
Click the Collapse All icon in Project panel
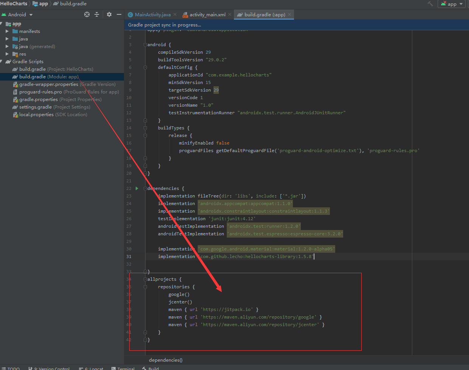tap(97, 14)
